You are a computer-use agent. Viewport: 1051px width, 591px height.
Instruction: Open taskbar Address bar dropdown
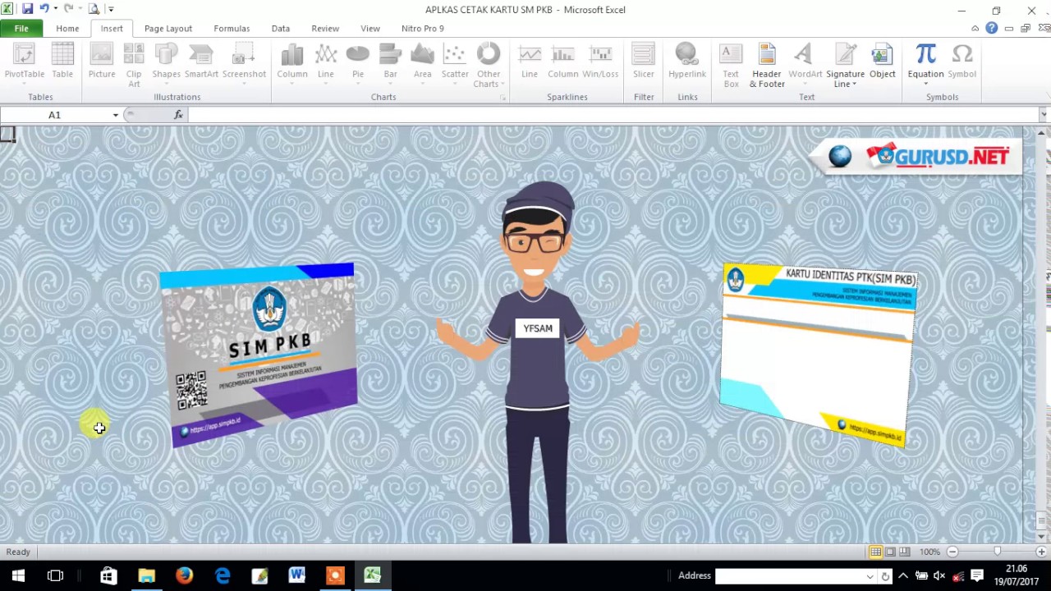pos(870,576)
